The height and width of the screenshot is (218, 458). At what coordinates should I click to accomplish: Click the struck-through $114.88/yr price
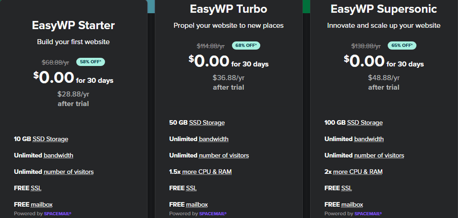tap(211, 46)
